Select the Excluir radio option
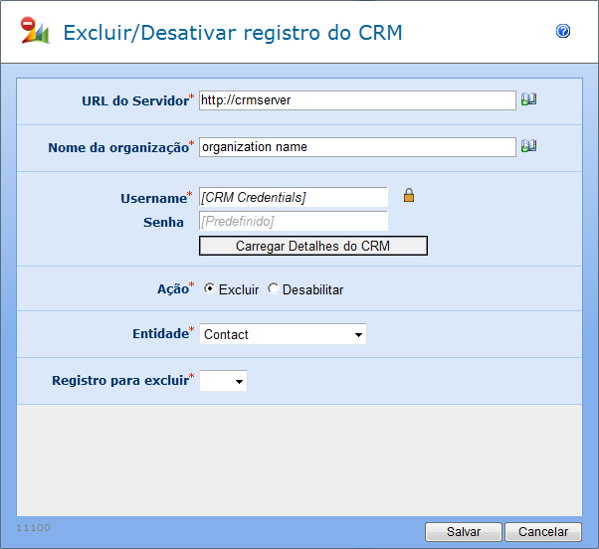The image size is (599, 549). 209,289
